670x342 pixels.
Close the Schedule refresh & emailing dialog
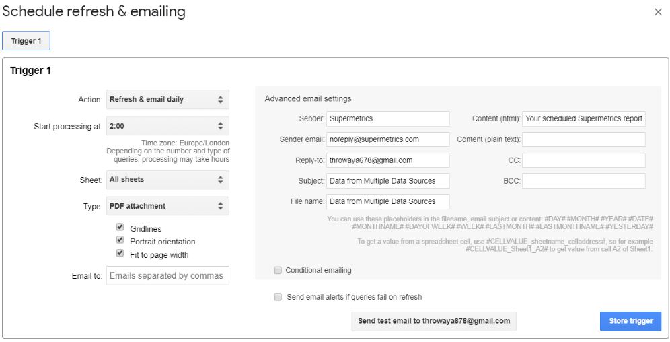coord(658,12)
